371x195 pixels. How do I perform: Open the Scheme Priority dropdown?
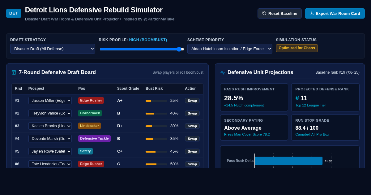click(230, 49)
